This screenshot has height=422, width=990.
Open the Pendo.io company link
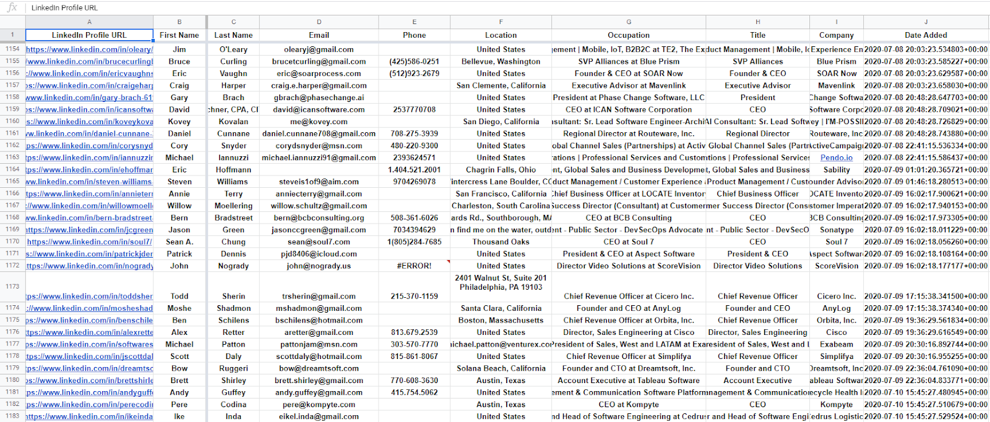click(836, 158)
